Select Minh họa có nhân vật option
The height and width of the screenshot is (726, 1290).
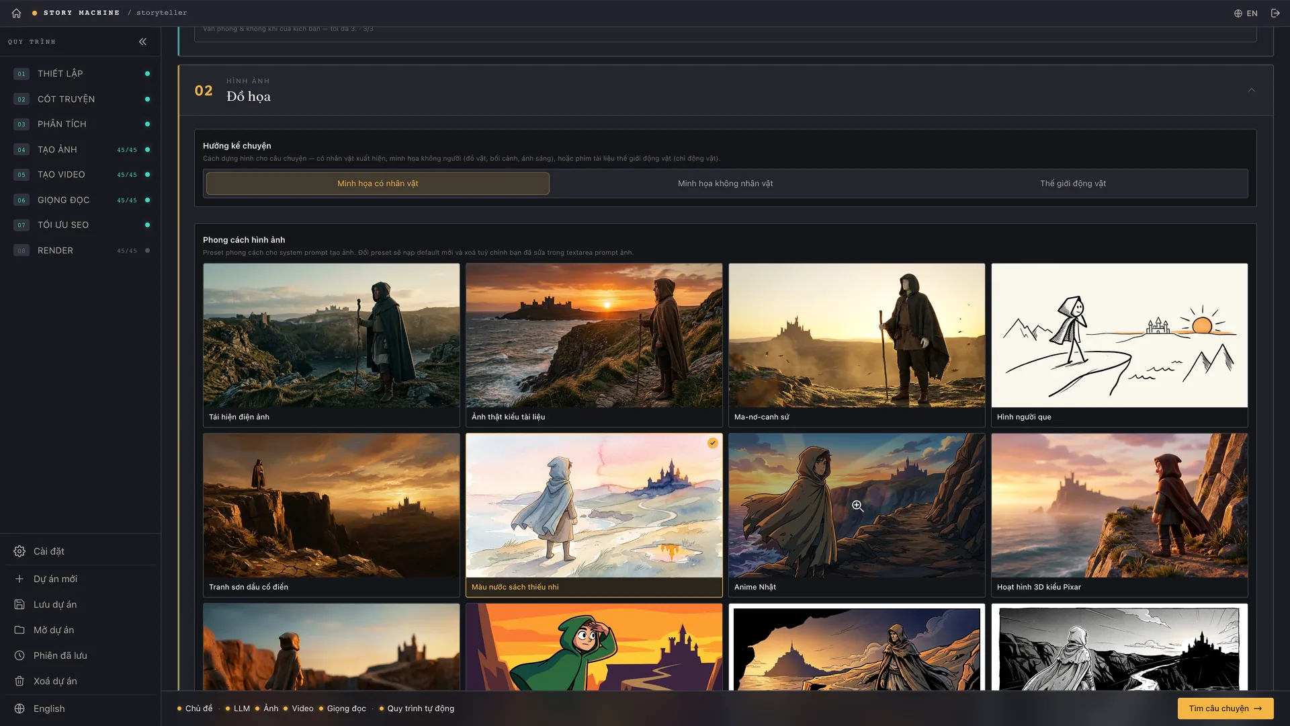(378, 184)
